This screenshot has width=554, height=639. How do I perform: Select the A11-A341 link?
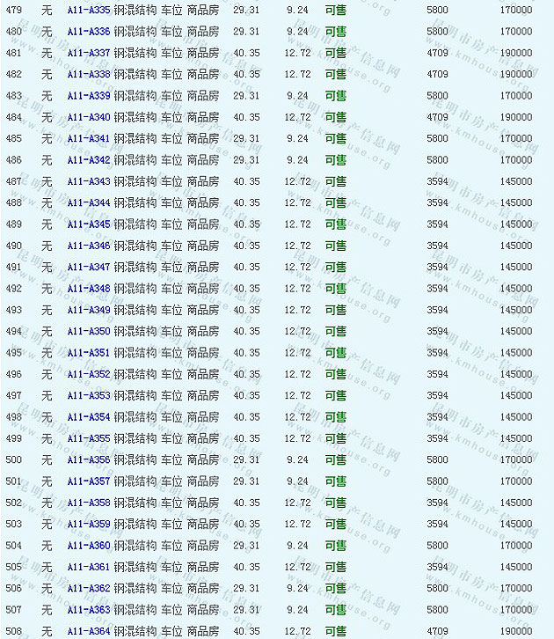click(89, 139)
